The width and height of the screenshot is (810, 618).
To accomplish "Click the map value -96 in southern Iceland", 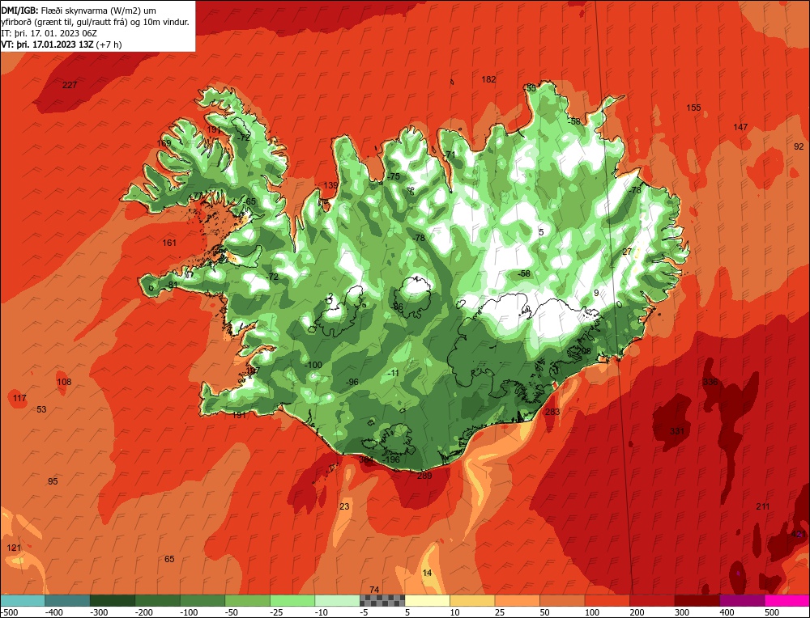I will coord(353,383).
